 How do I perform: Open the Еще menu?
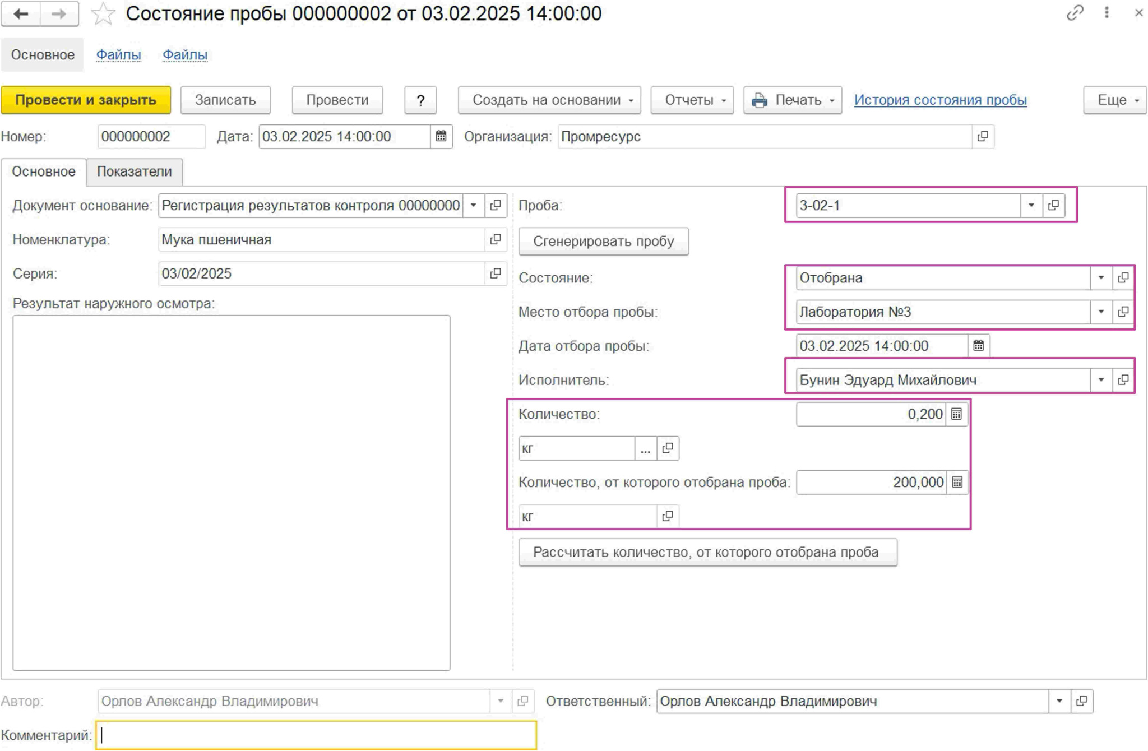coord(1115,100)
